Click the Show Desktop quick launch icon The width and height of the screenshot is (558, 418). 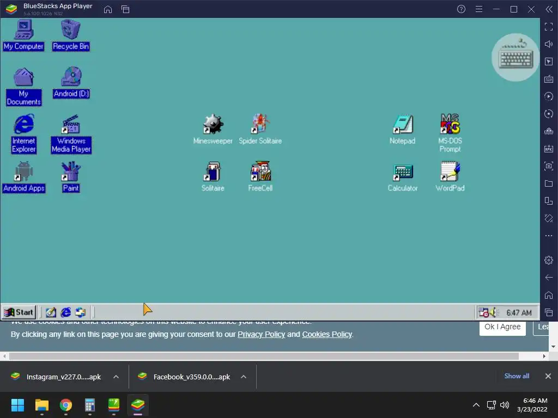(51, 312)
